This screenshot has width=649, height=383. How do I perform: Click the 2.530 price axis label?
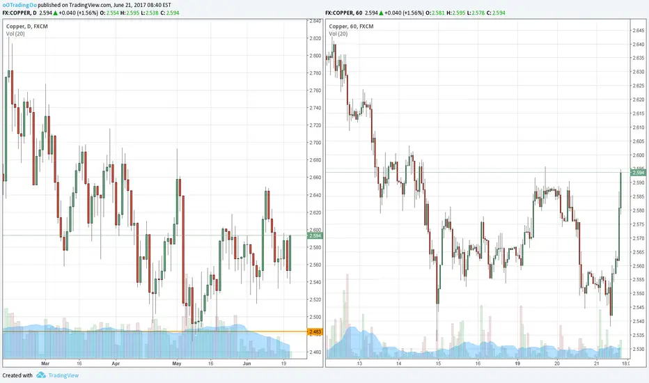point(639,349)
